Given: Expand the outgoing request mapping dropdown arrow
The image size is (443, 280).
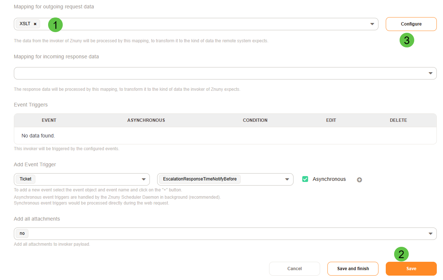Looking at the screenshot, I should point(372,24).
